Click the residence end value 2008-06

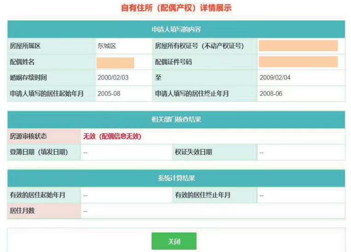271,94
